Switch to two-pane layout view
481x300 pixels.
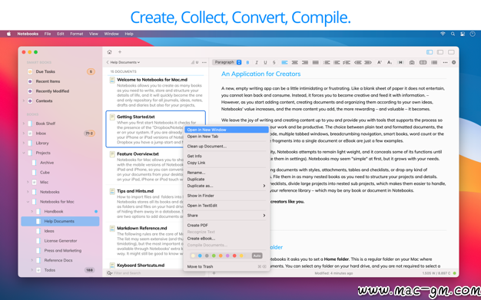click(440, 52)
